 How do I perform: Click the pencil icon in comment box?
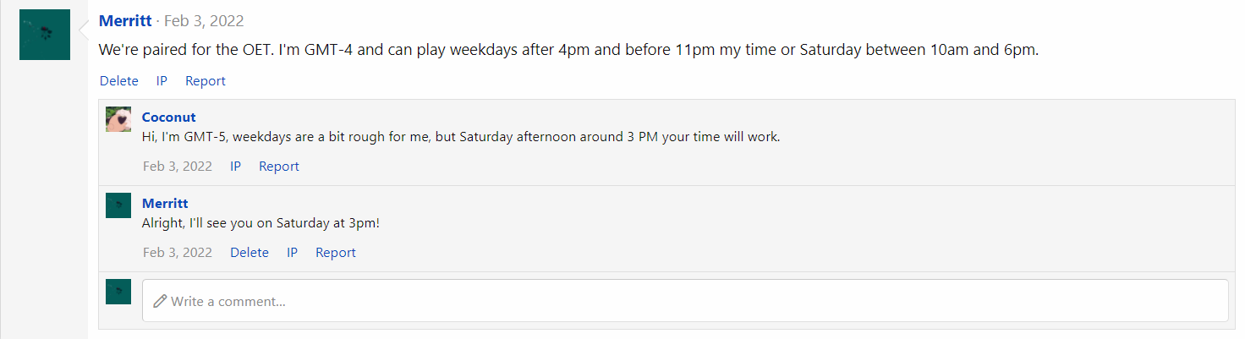[160, 301]
